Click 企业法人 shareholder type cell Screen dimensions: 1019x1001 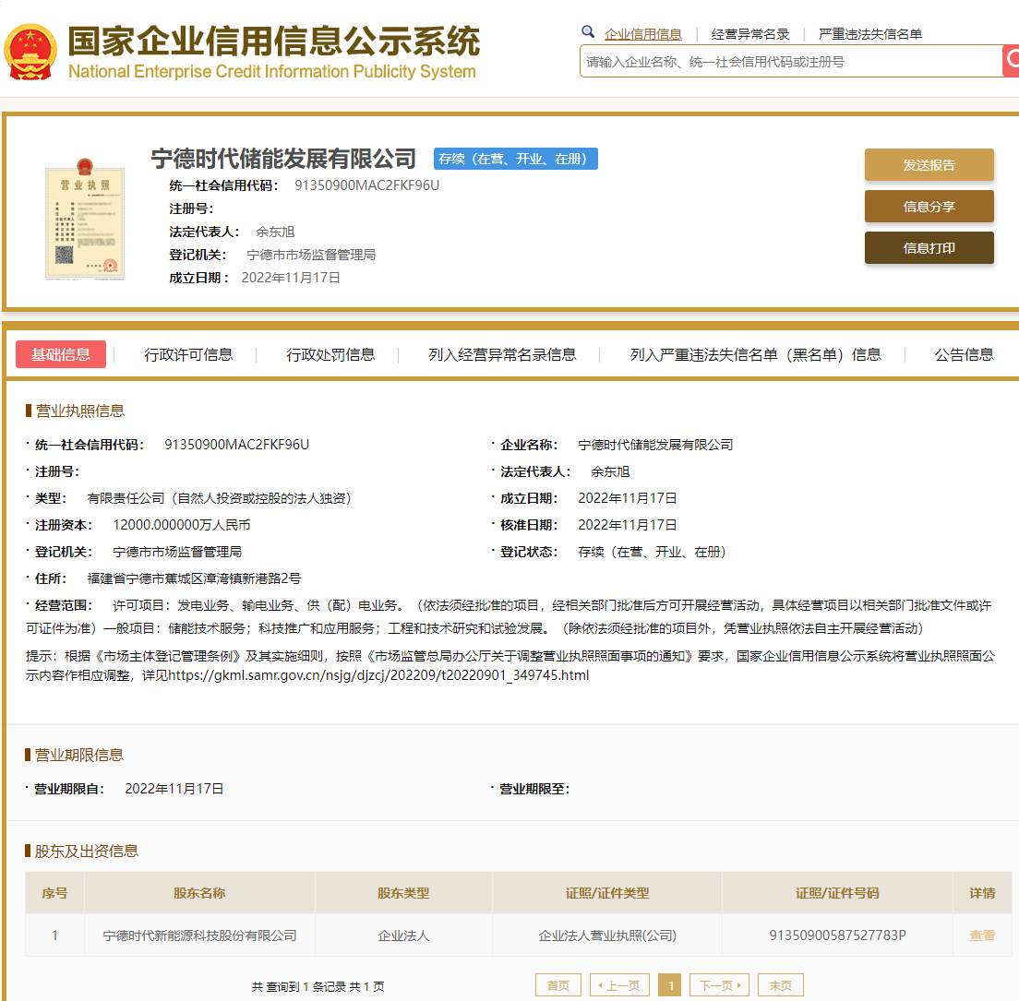click(403, 935)
